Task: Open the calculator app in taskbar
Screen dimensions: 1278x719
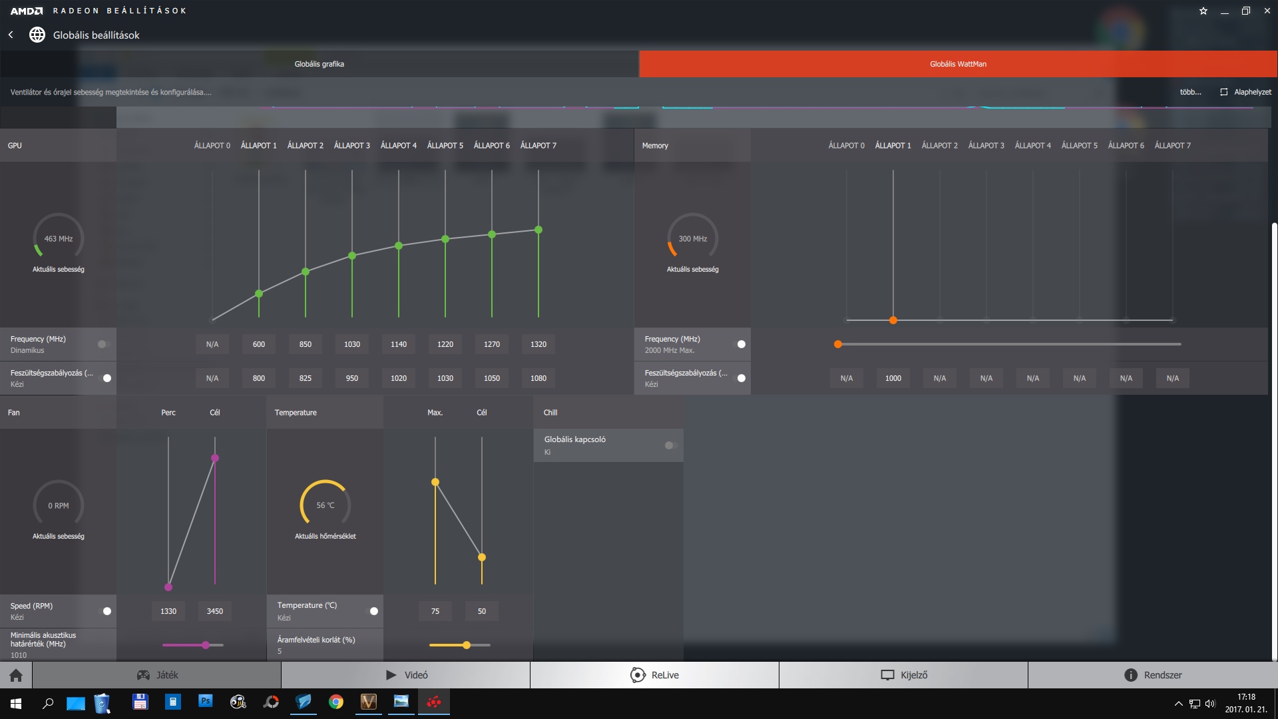Action: (x=173, y=702)
